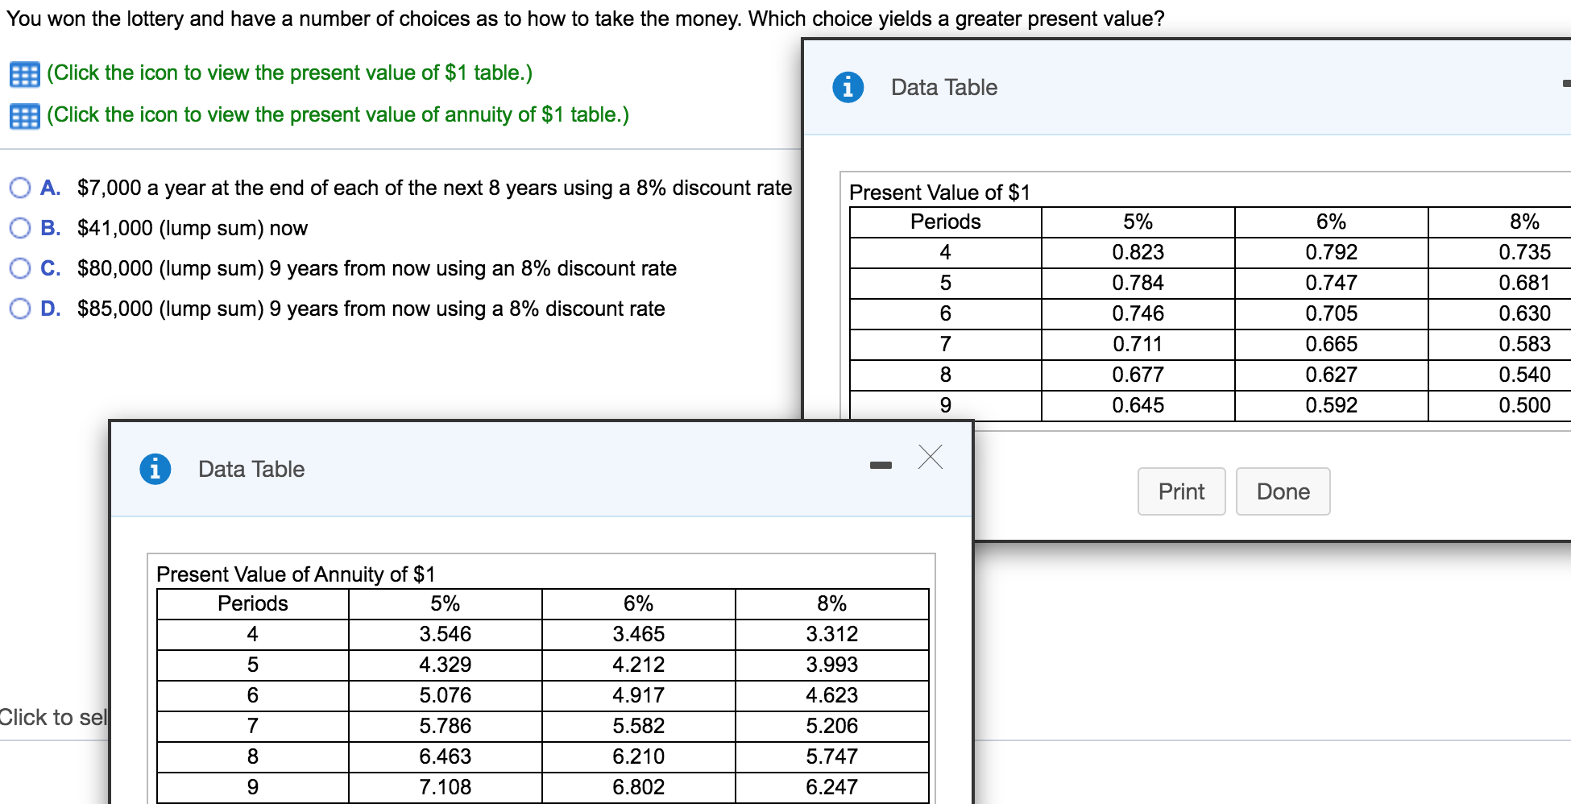1571x804 pixels.
Task: Click the present value of annuity of $1 link text
Action: (x=338, y=114)
